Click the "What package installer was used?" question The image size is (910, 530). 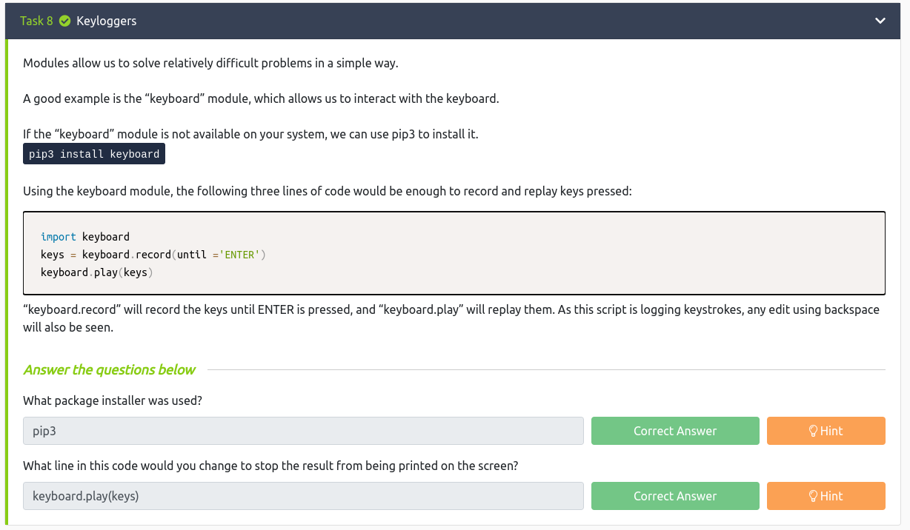113,400
